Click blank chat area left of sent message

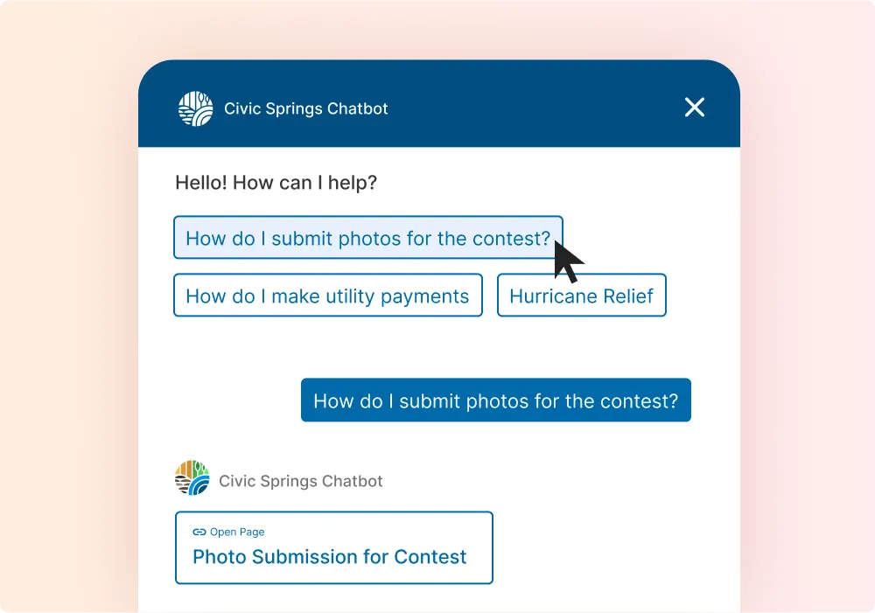click(x=227, y=401)
